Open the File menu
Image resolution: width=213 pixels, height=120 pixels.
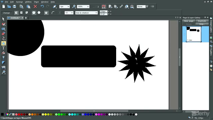click(x=6, y=2)
